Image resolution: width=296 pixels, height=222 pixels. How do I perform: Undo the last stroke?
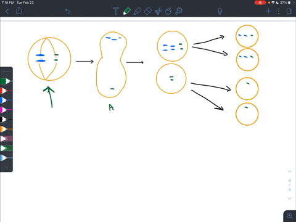pyautogui.click(x=67, y=11)
